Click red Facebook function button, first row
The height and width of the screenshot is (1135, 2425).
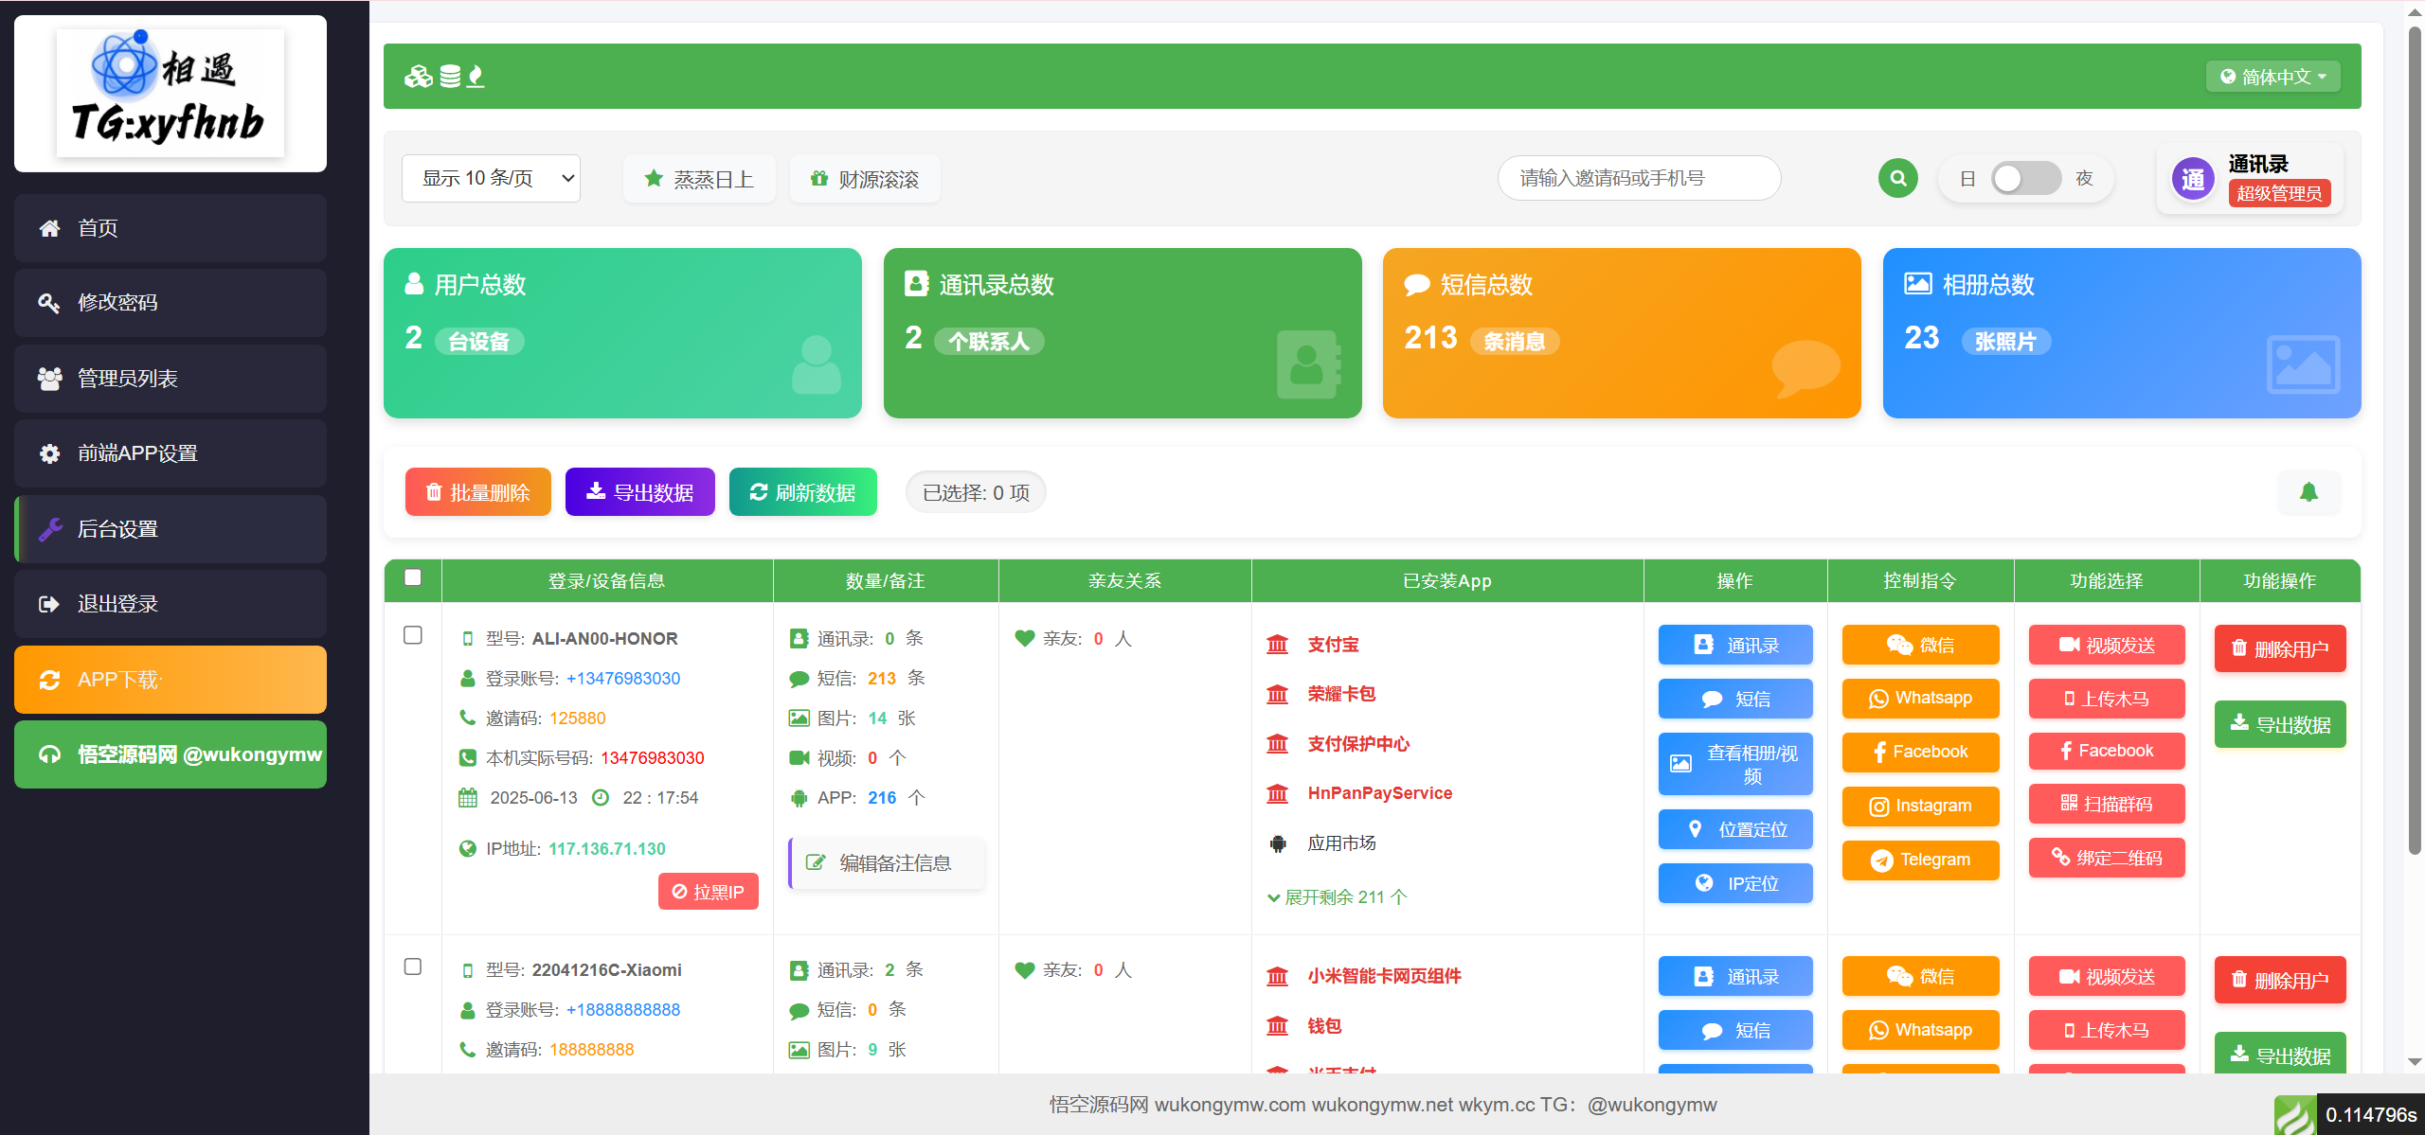coord(2107,751)
